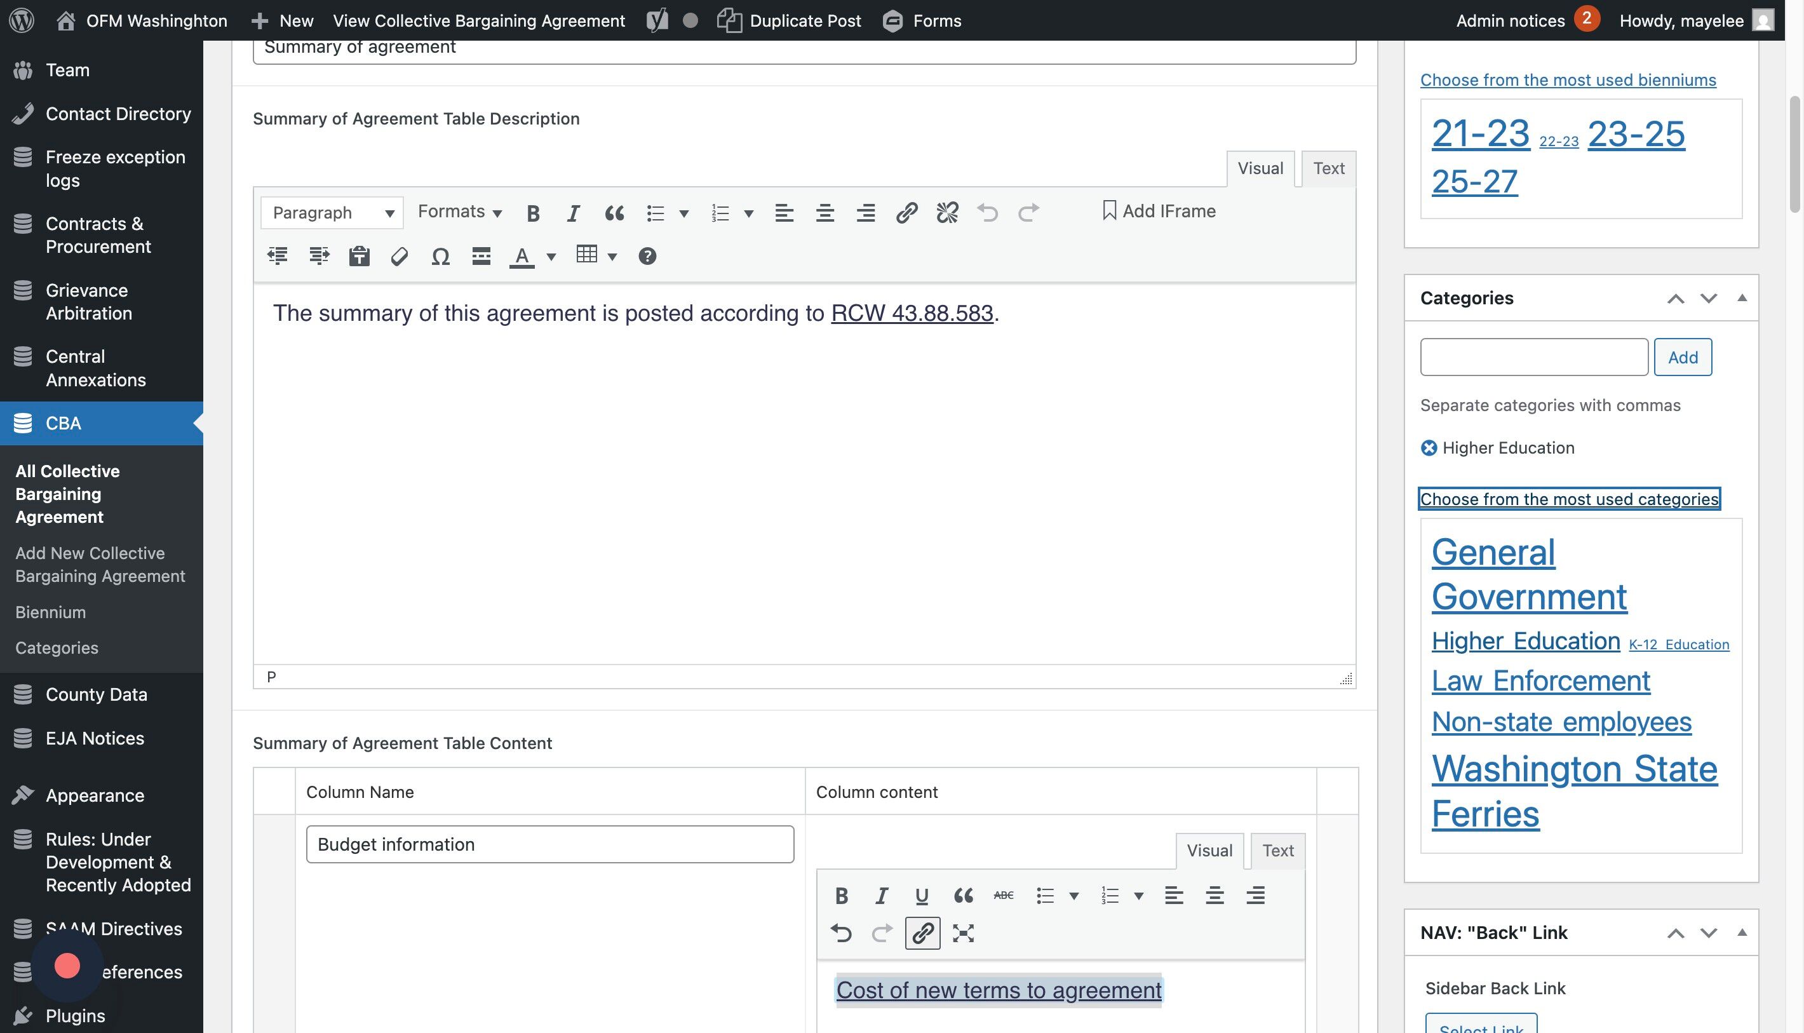Viewport: 1804px width, 1033px height.
Task: Toggle fullscreen in Column content editor
Action: (962, 933)
